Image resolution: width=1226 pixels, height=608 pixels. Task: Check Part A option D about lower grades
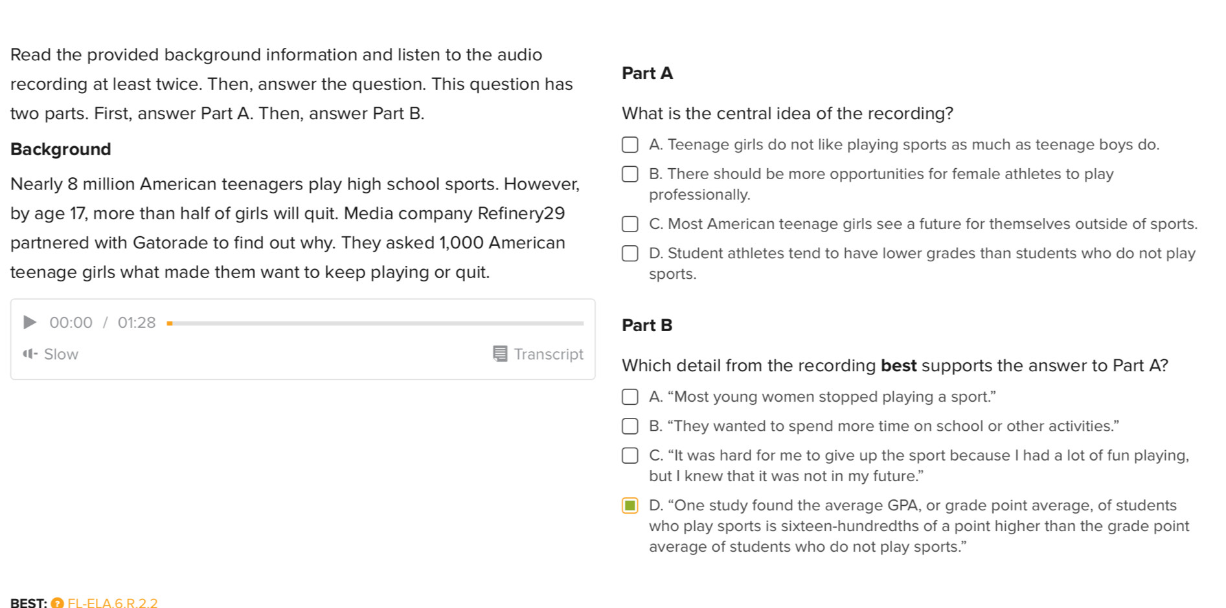pyautogui.click(x=630, y=253)
